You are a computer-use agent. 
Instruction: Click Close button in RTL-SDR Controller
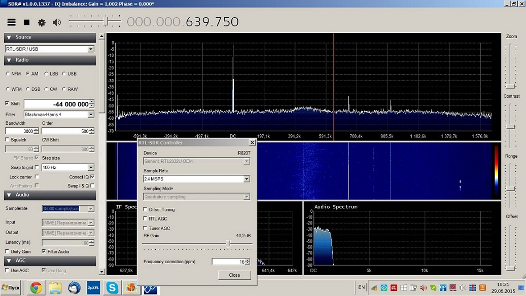click(234, 275)
